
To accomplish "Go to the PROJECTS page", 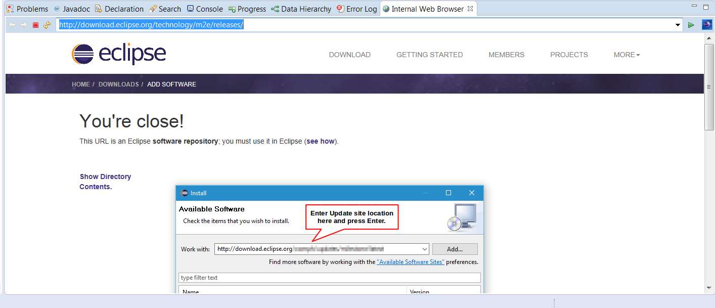I will [569, 55].
